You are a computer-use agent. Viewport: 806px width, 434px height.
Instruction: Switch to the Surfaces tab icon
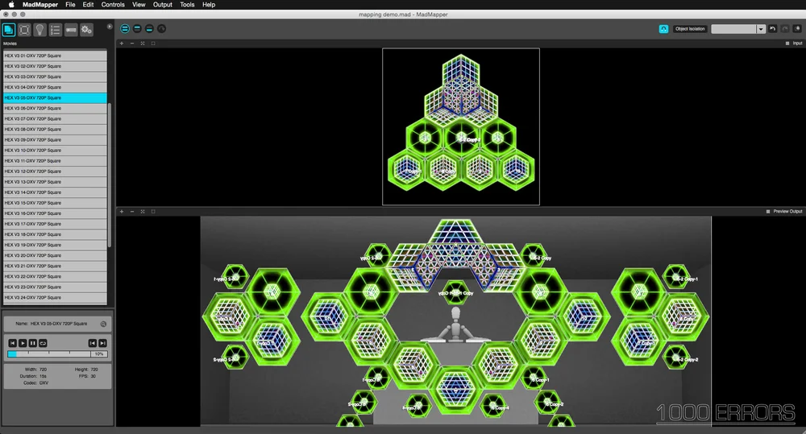click(24, 30)
